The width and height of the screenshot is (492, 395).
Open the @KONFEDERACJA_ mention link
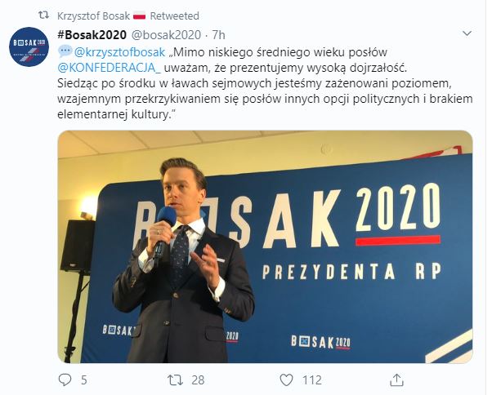pyautogui.click(x=110, y=68)
